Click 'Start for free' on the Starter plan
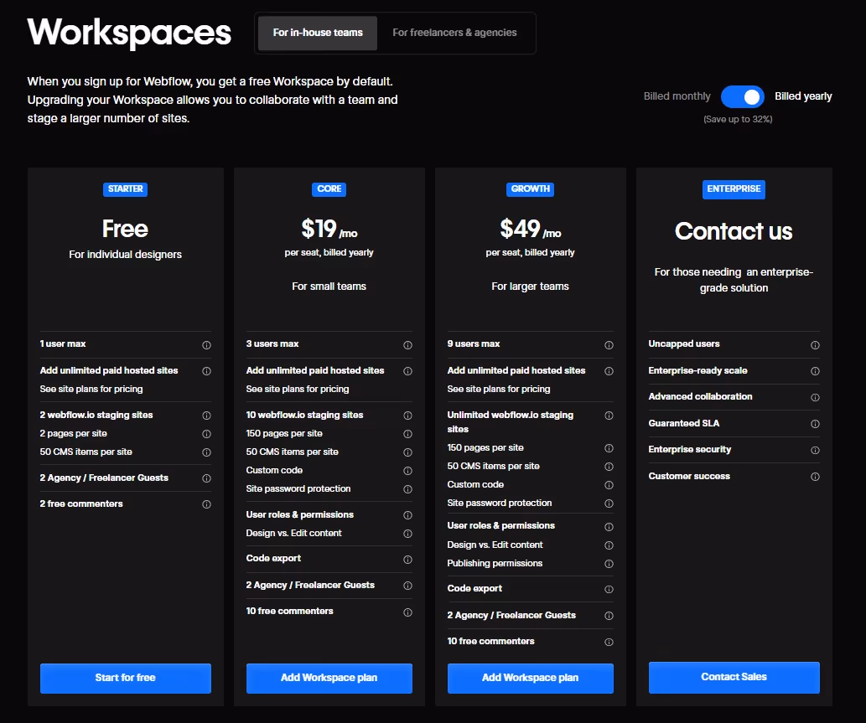 tap(125, 679)
